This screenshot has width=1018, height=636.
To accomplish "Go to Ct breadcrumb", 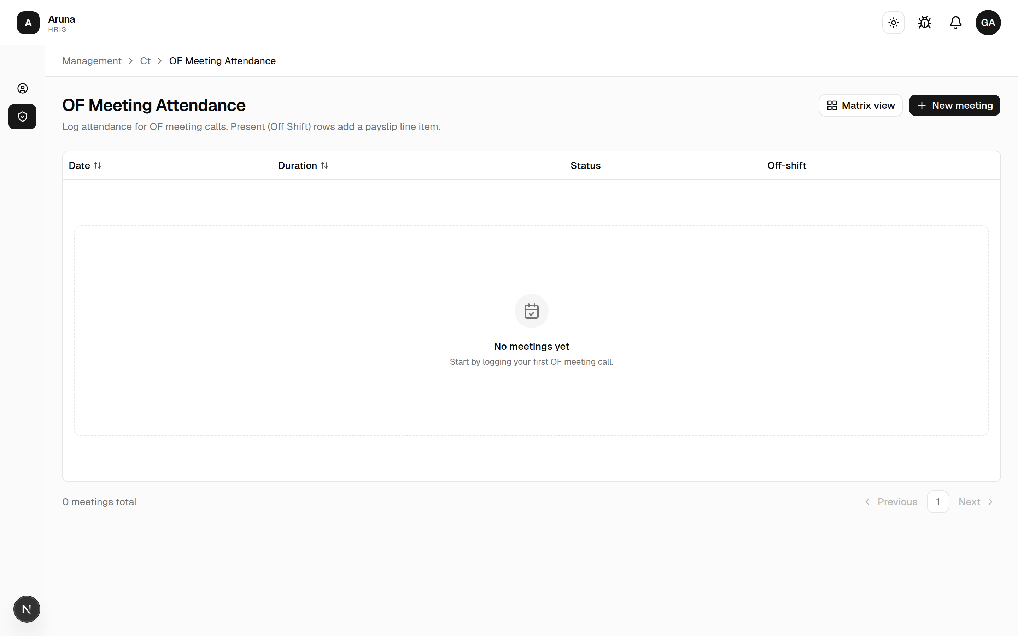I will 145,61.
